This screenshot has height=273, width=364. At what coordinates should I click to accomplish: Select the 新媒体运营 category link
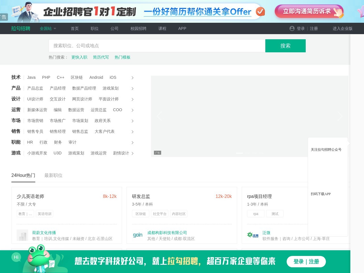pos(37,110)
